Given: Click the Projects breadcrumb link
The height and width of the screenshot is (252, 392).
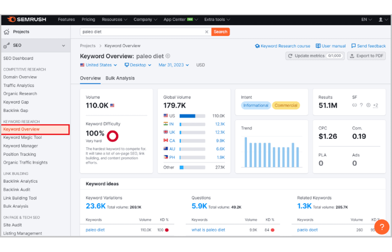Looking at the screenshot, I should pyautogui.click(x=88, y=46).
